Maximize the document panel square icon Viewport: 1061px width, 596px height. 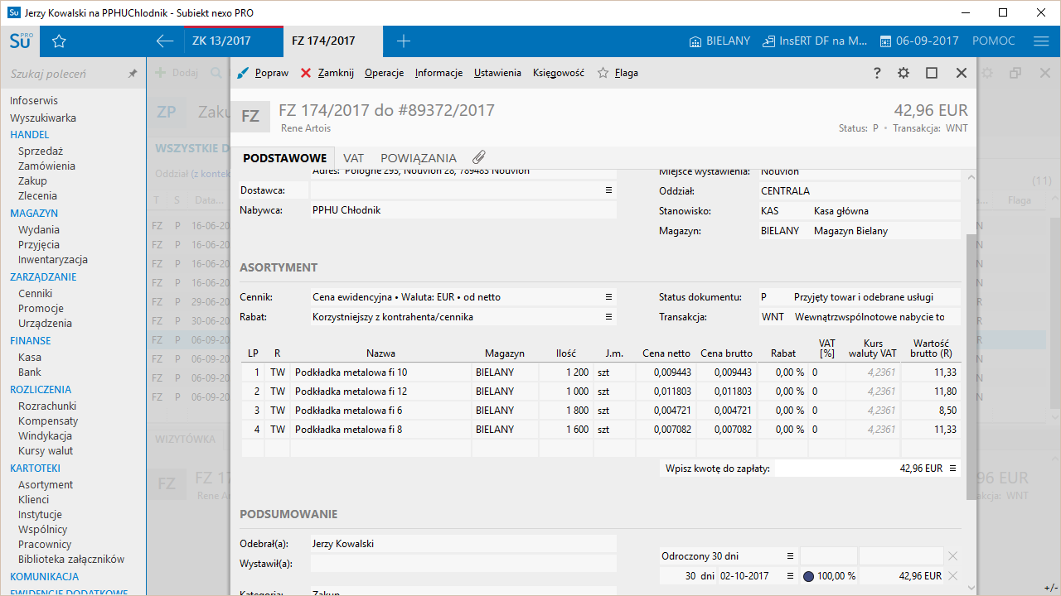[x=932, y=73]
